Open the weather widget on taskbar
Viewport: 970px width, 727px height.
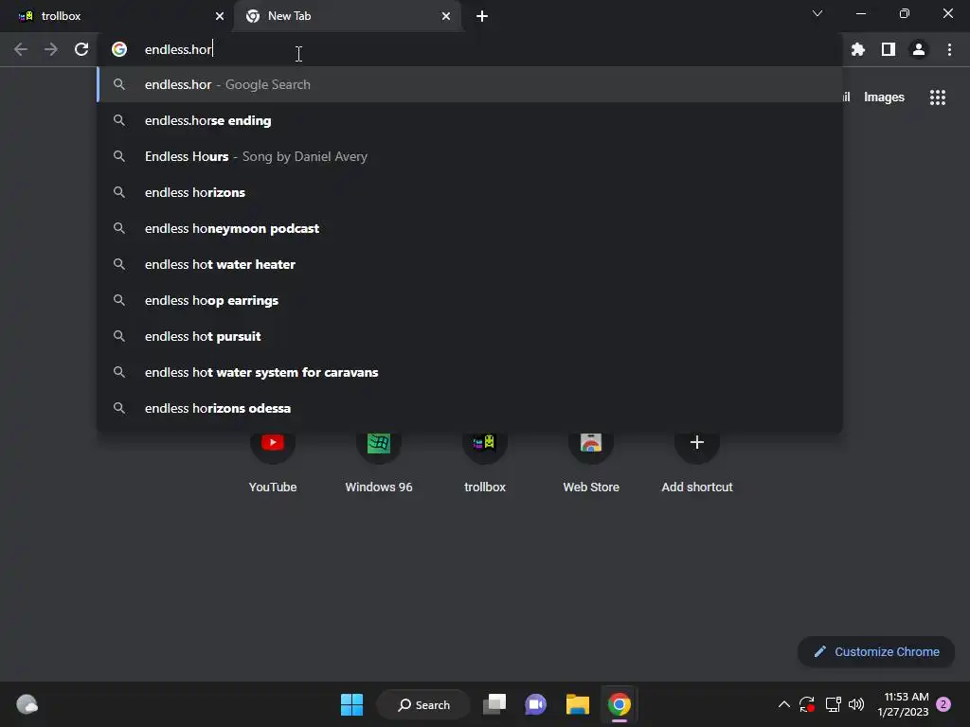pyautogui.click(x=27, y=704)
